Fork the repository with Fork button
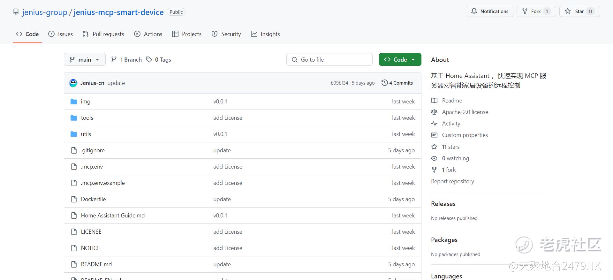 pos(536,11)
